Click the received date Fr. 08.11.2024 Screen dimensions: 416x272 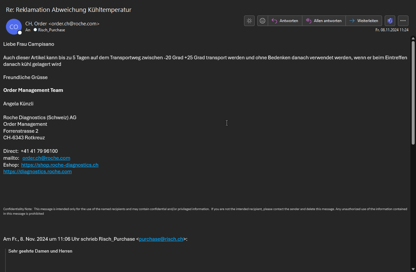(392, 30)
